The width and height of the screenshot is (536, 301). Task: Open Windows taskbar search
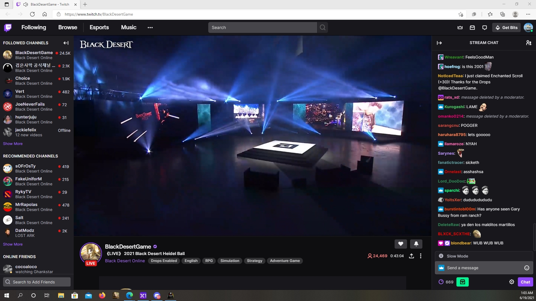click(x=20, y=295)
